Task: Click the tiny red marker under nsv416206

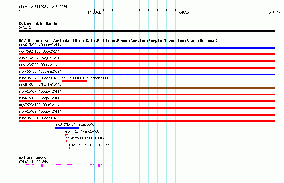Action: (x=70, y=148)
